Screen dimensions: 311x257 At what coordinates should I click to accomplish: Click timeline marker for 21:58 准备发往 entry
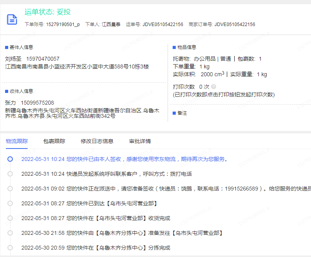click(x=10, y=233)
